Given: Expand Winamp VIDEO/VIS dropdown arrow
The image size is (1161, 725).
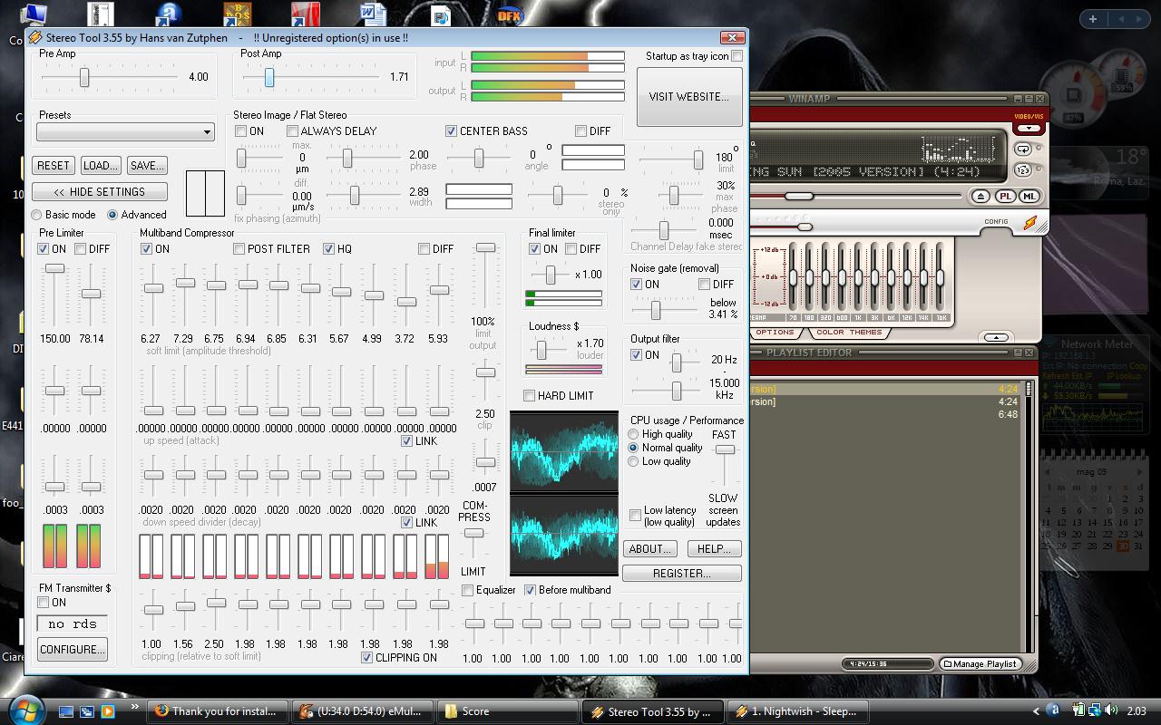Looking at the screenshot, I should [1029, 129].
